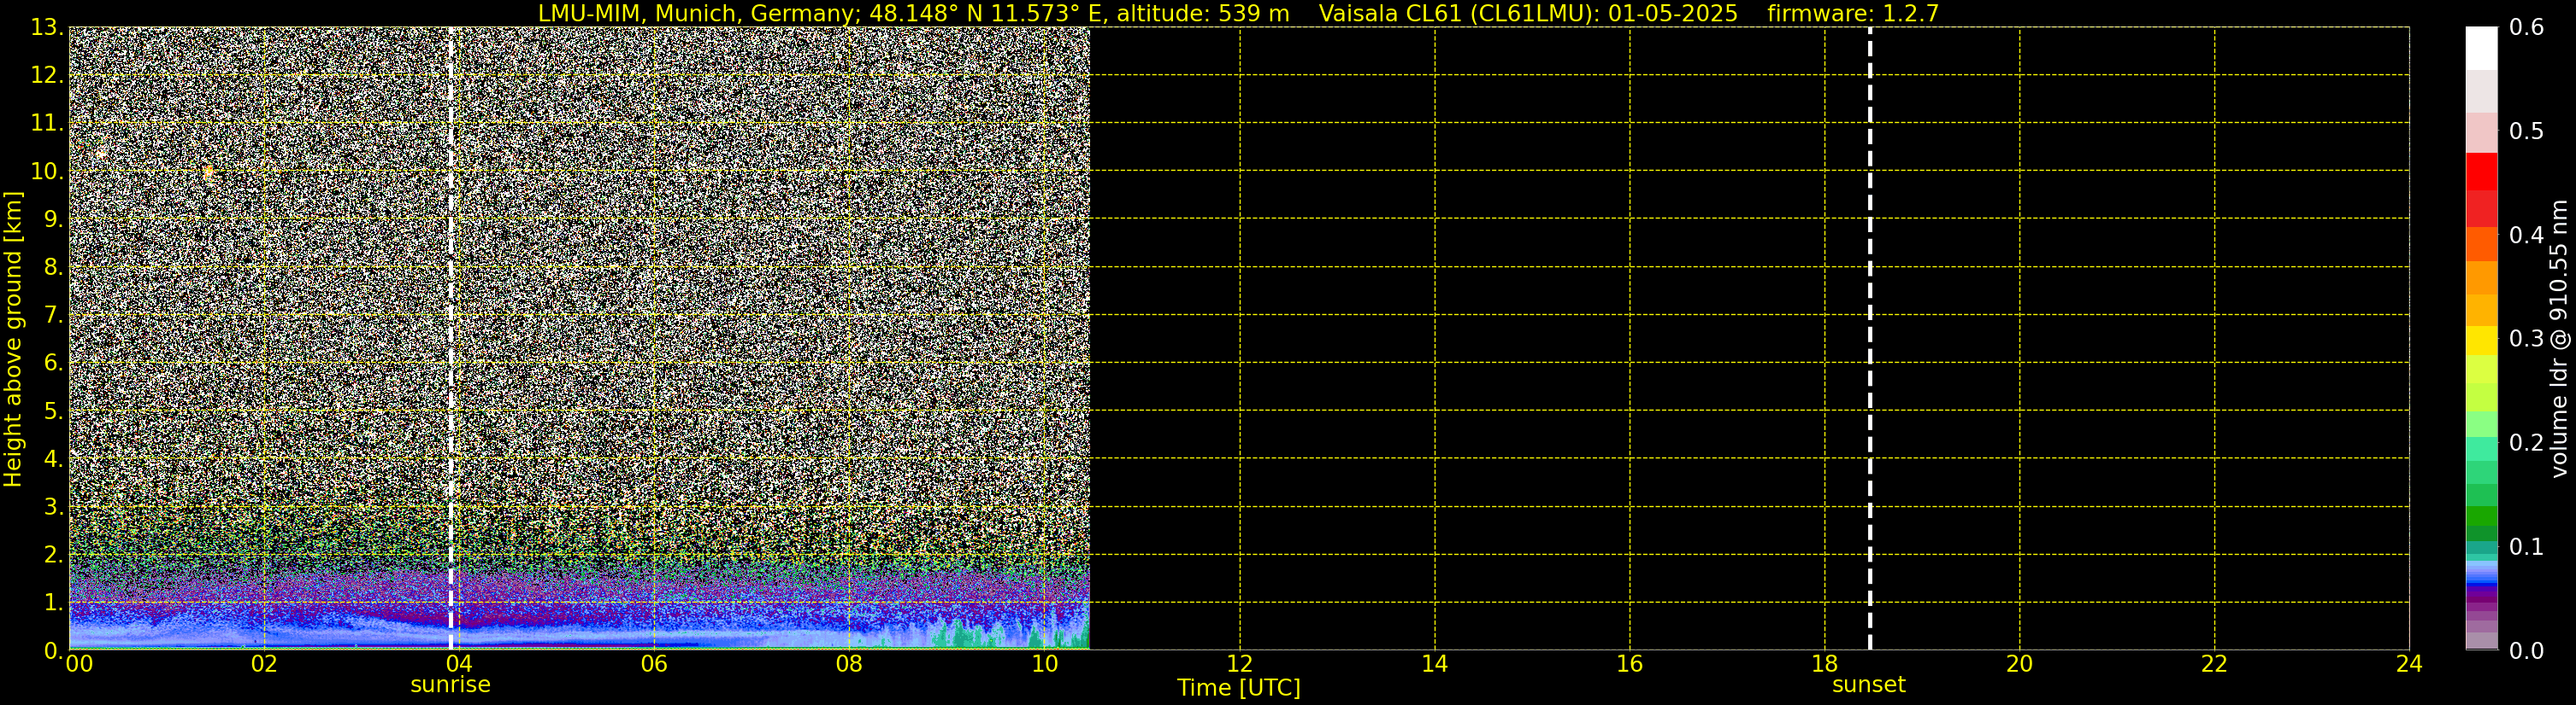Click the white top segment of the colorbar
Screen dimensions: 2576x705
click(2481, 48)
